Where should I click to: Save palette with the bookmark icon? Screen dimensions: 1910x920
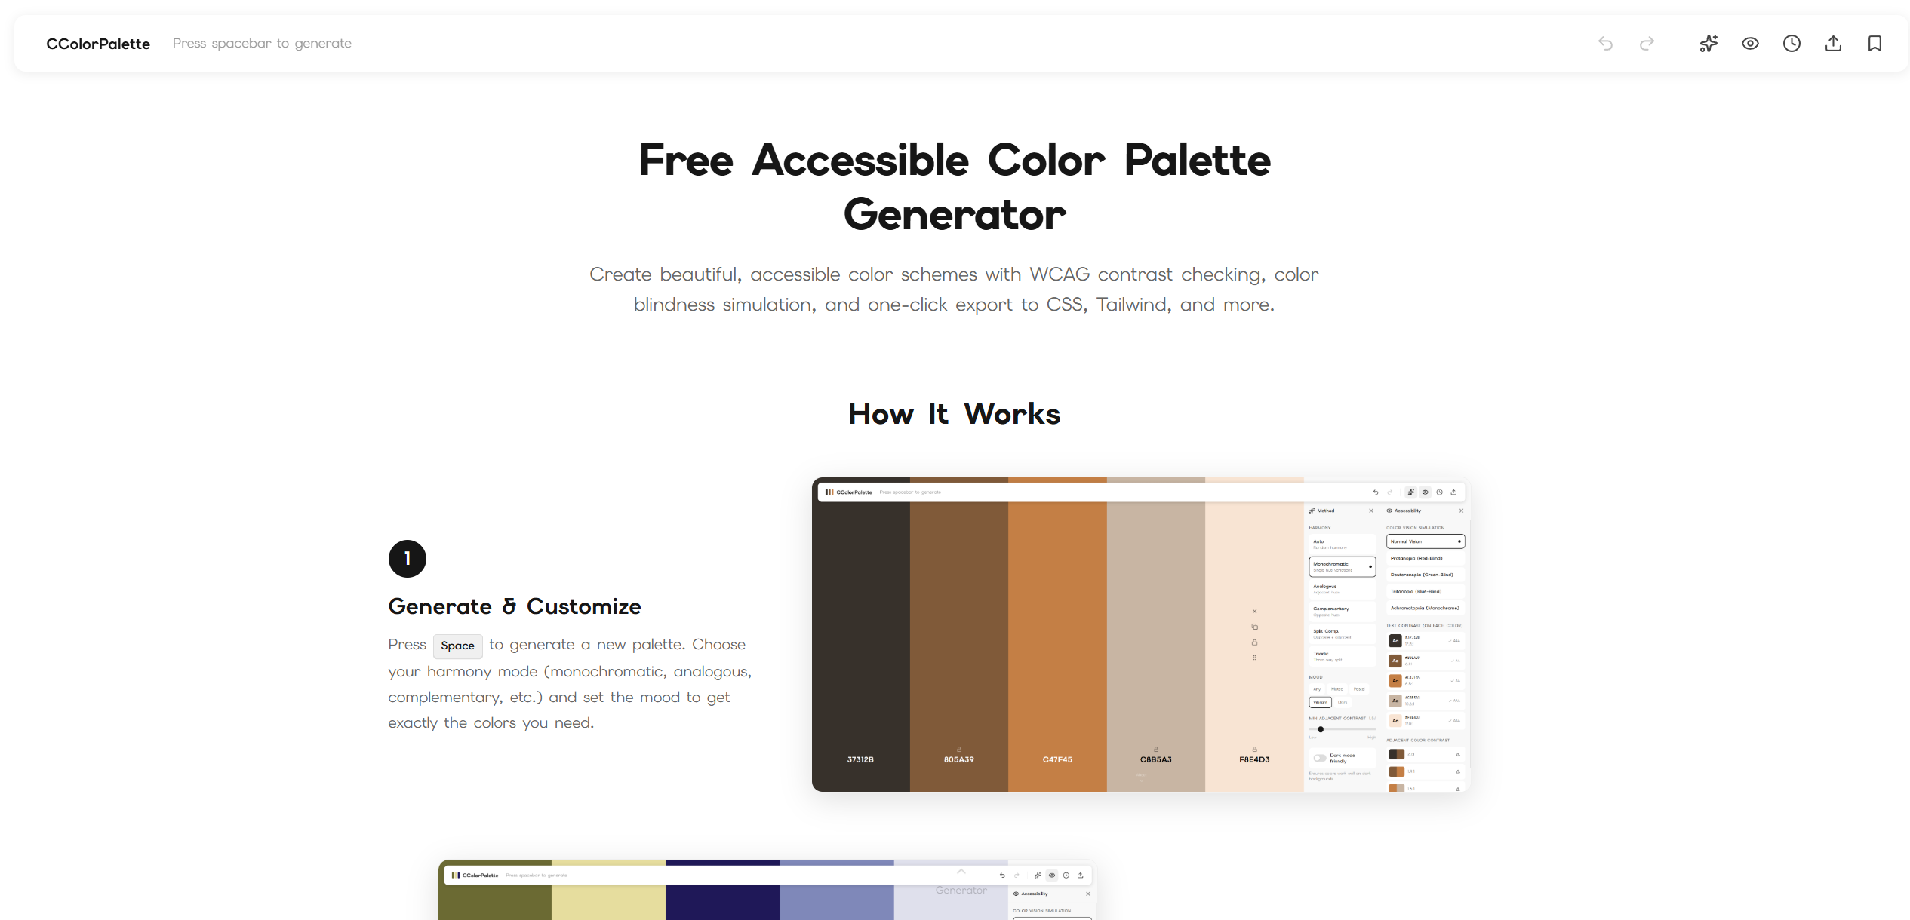[x=1875, y=43]
